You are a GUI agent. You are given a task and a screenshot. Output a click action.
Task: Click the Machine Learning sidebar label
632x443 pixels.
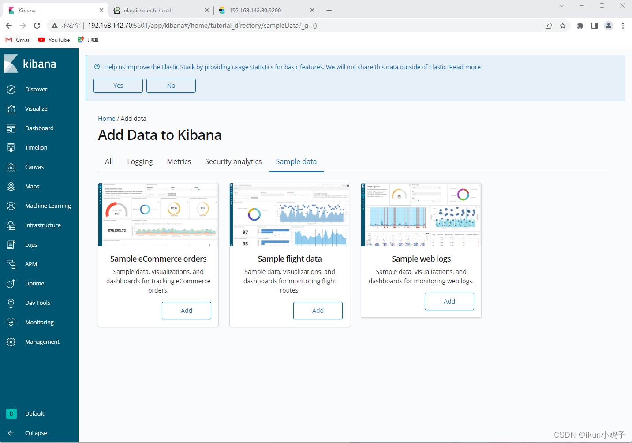pos(48,206)
